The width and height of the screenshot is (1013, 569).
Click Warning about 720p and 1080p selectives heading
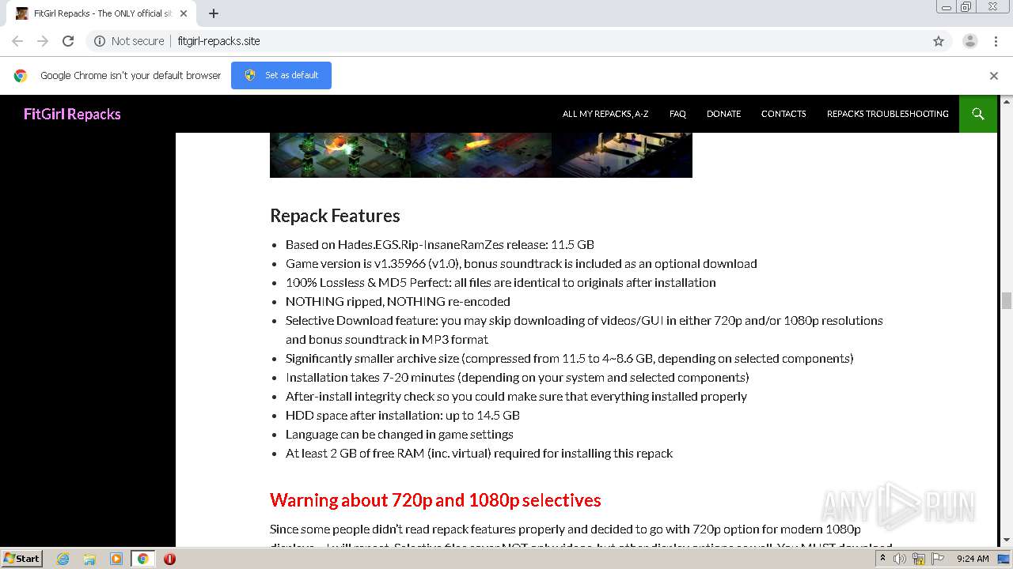[435, 500]
